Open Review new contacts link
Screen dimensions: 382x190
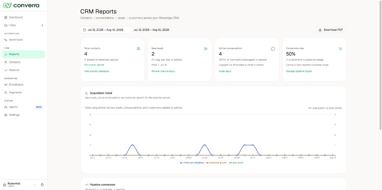pyautogui.click(x=163, y=71)
